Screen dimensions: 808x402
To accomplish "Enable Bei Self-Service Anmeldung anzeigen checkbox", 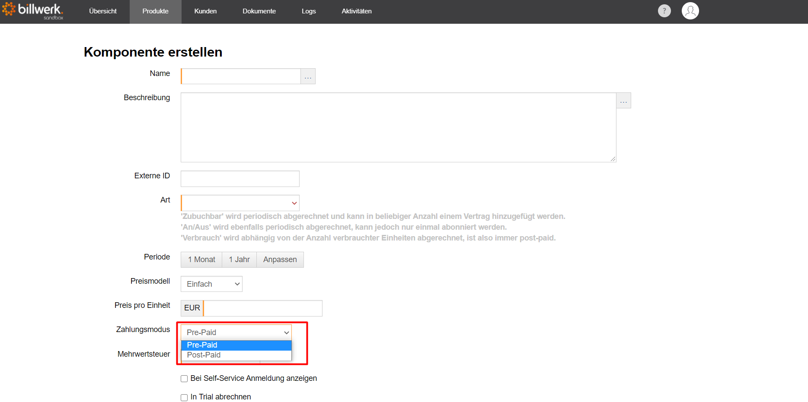I will (184, 379).
